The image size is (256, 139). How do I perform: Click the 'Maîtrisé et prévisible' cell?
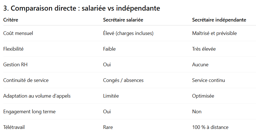(x=214, y=33)
